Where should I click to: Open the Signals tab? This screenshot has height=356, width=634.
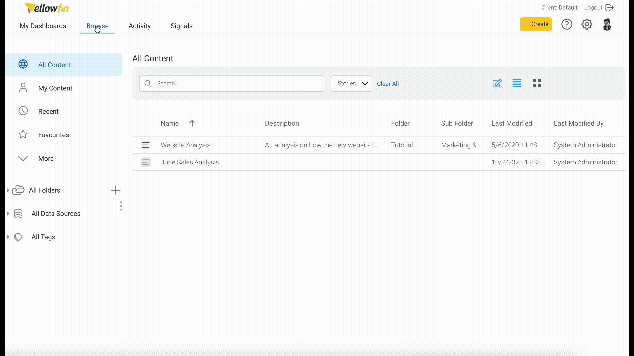(x=181, y=26)
